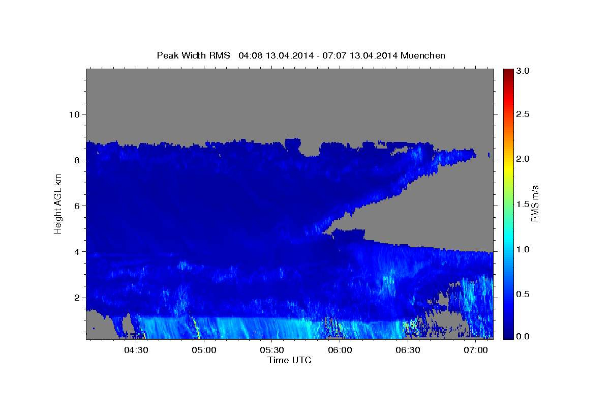
Task: Click the 1.0 colorbar value label
Action: (523, 249)
